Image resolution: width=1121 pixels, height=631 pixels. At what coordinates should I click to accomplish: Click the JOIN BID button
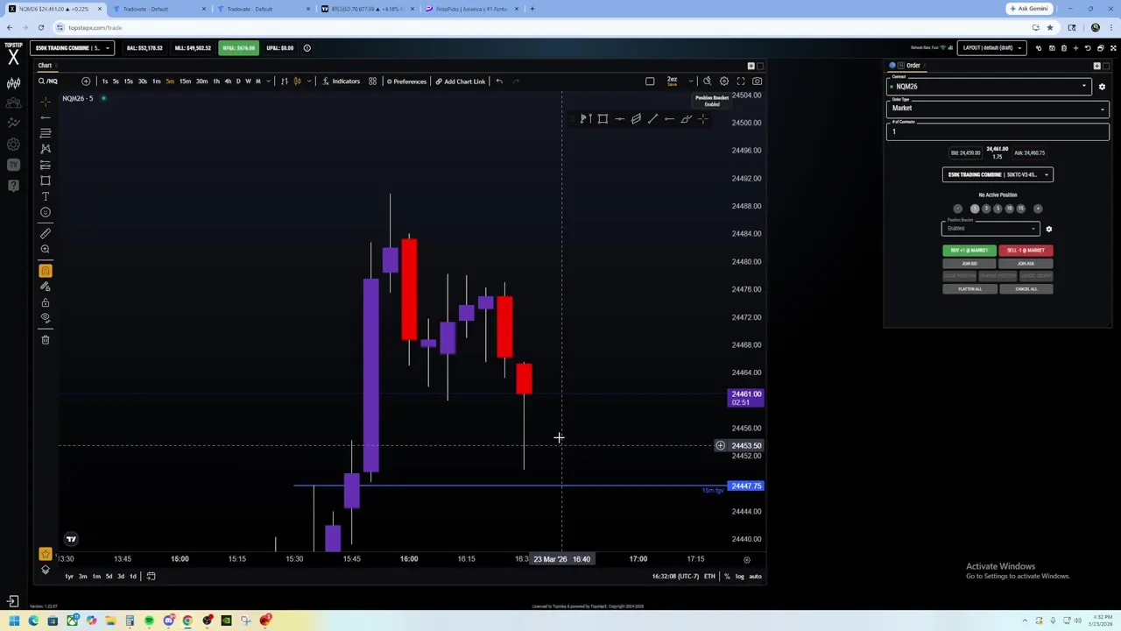[969, 264]
